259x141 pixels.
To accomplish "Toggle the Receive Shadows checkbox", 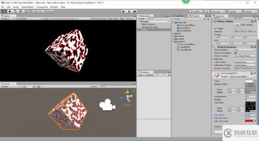I will 236,53.
